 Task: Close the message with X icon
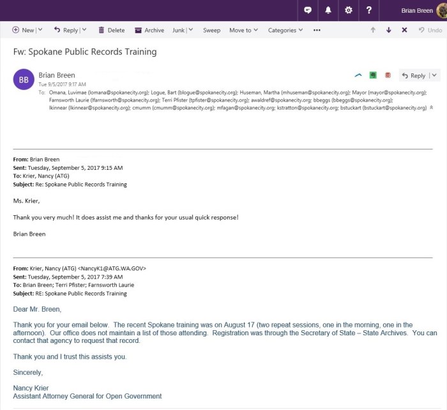click(404, 30)
